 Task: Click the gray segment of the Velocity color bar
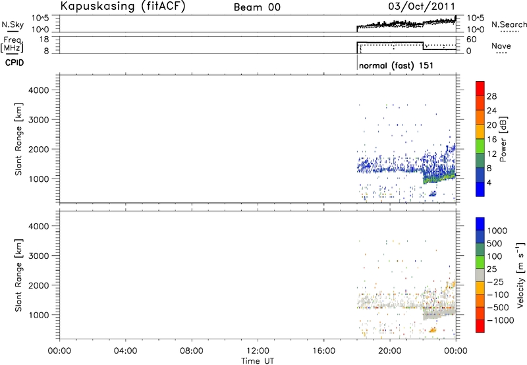pyautogui.click(x=480, y=275)
